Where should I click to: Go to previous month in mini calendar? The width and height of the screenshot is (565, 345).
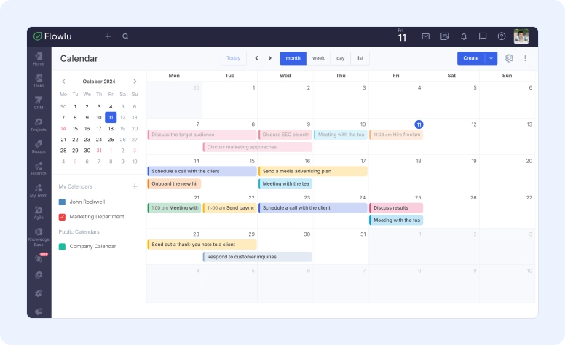(64, 82)
